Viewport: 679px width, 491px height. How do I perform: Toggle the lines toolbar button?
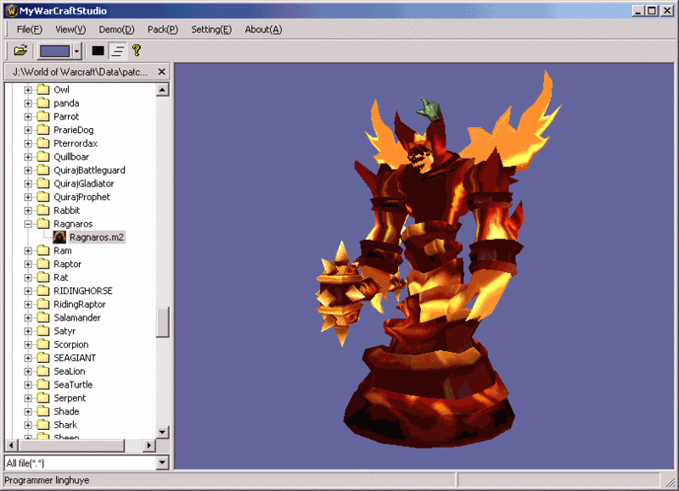(x=117, y=51)
